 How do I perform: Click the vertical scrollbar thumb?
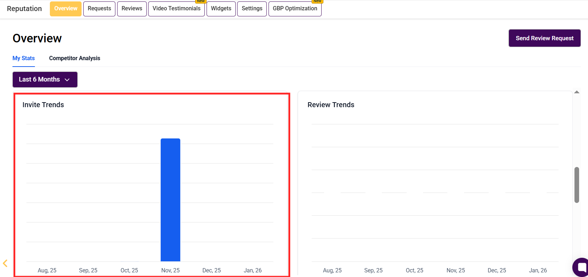(x=577, y=185)
